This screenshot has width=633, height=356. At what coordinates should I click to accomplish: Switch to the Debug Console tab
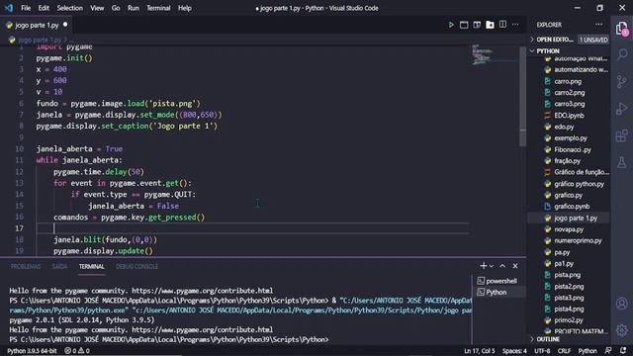[x=136, y=266]
